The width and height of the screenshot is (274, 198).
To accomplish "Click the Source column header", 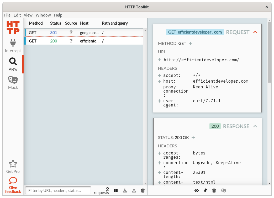I will pos(71,23).
